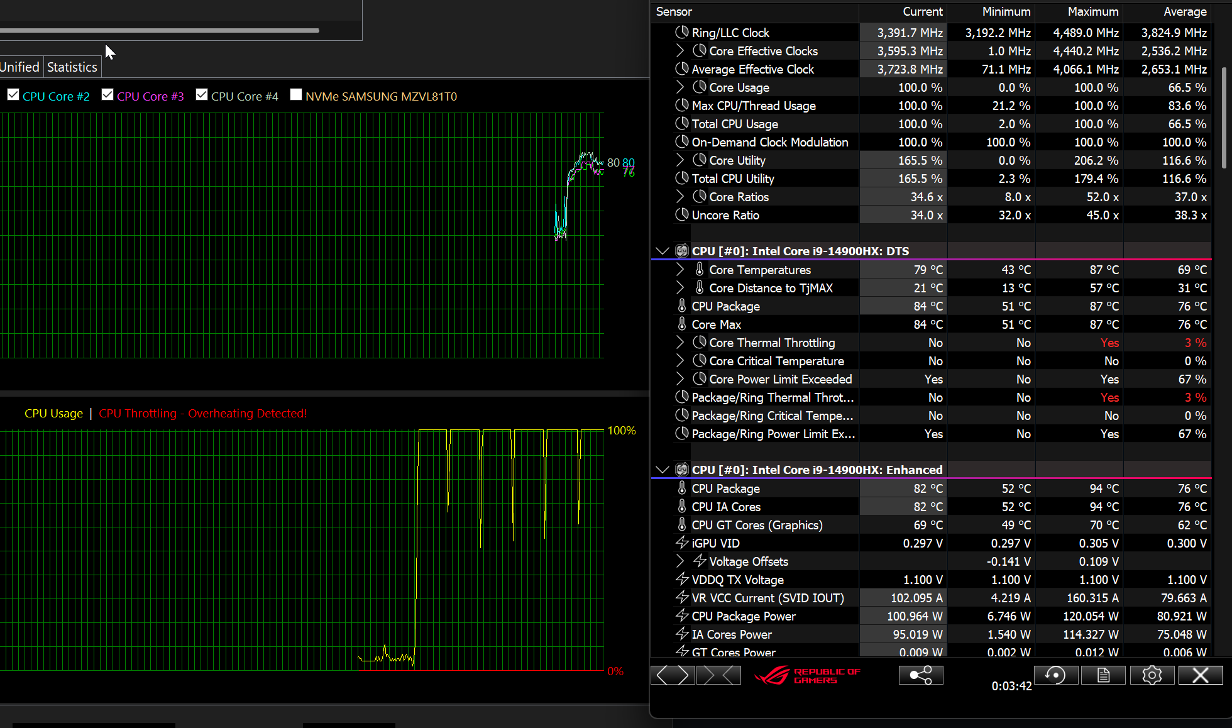Click the collapse arrows button

coord(718,675)
